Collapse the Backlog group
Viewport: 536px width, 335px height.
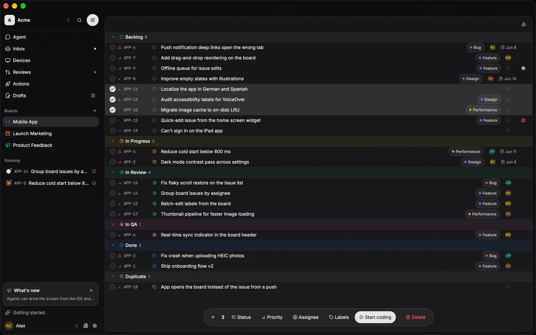(113, 37)
